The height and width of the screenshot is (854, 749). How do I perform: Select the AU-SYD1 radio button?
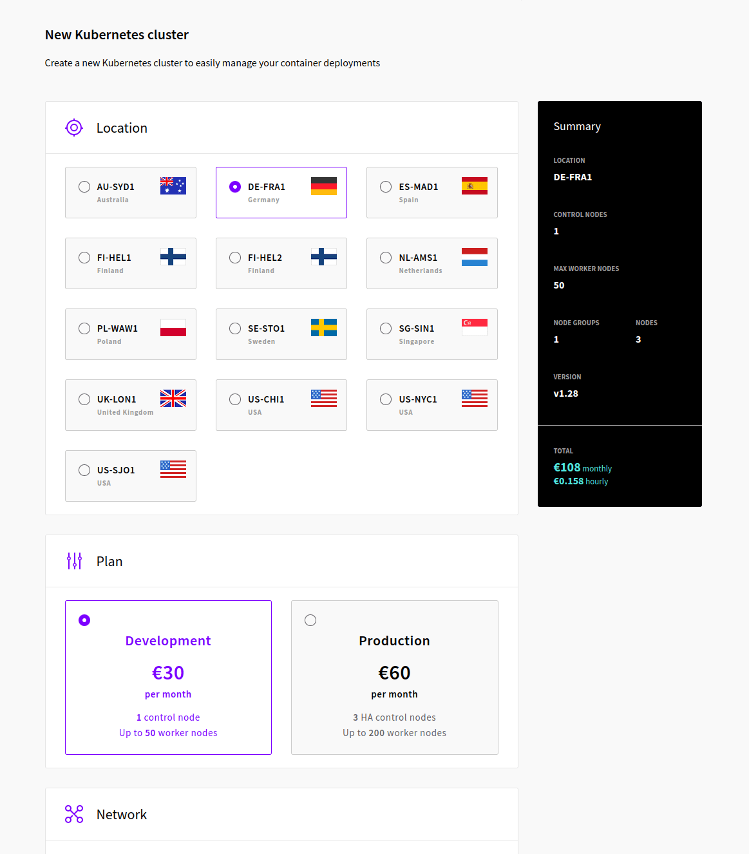tap(84, 187)
